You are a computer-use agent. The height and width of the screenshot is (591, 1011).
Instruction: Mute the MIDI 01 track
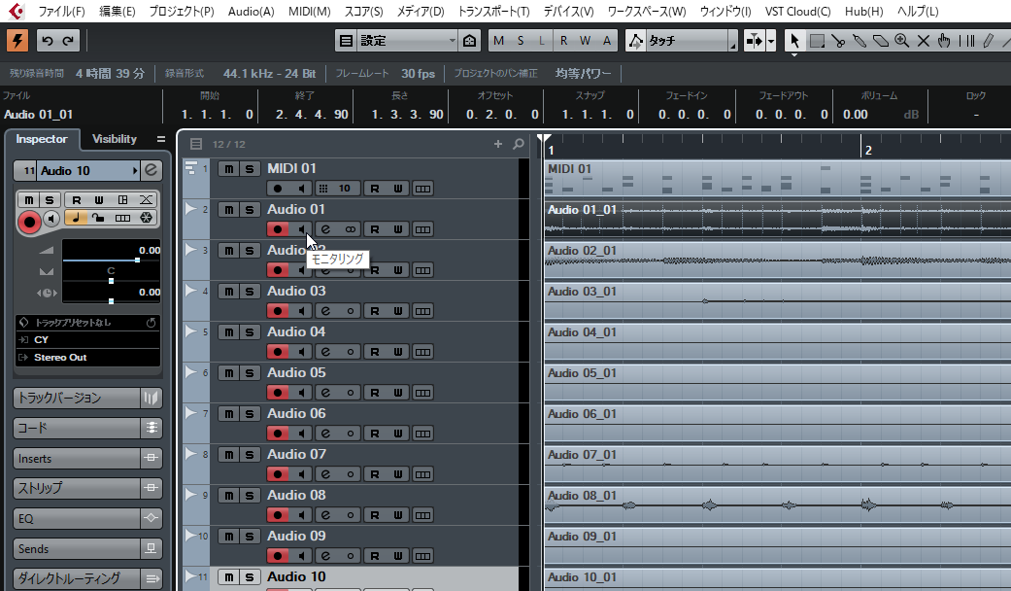click(229, 169)
